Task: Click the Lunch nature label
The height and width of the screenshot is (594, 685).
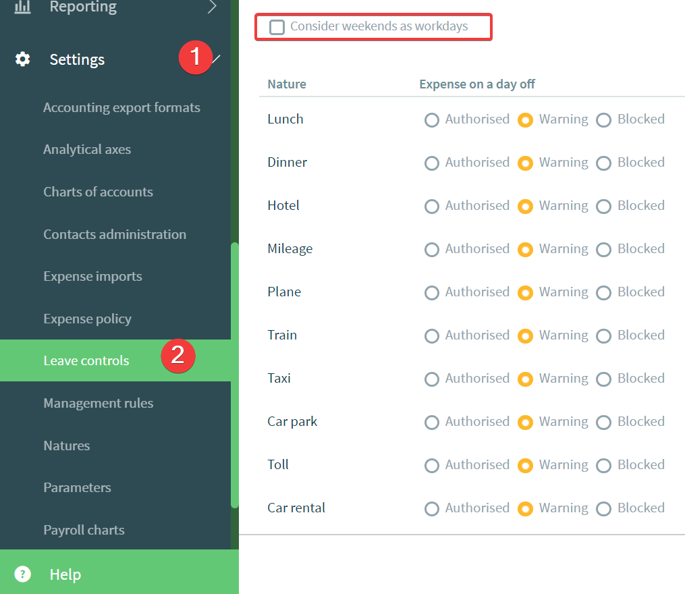Action: (x=285, y=119)
